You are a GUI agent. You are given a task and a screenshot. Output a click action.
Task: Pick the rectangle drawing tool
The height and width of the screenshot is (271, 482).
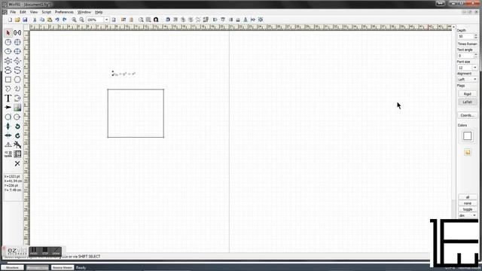(8, 80)
